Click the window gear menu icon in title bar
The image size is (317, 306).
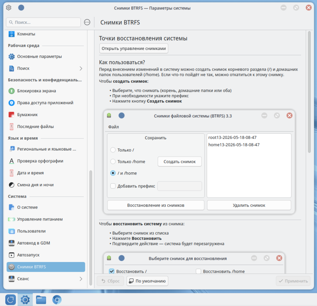pos(9,8)
